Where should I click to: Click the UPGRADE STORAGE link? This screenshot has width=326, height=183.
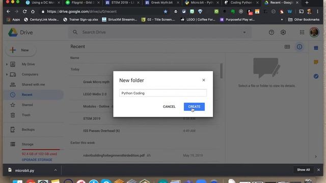tap(37, 160)
